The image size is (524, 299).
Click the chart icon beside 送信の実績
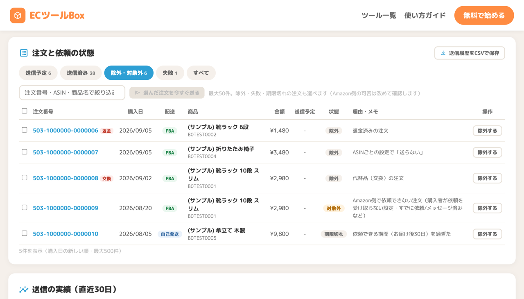[24, 290]
